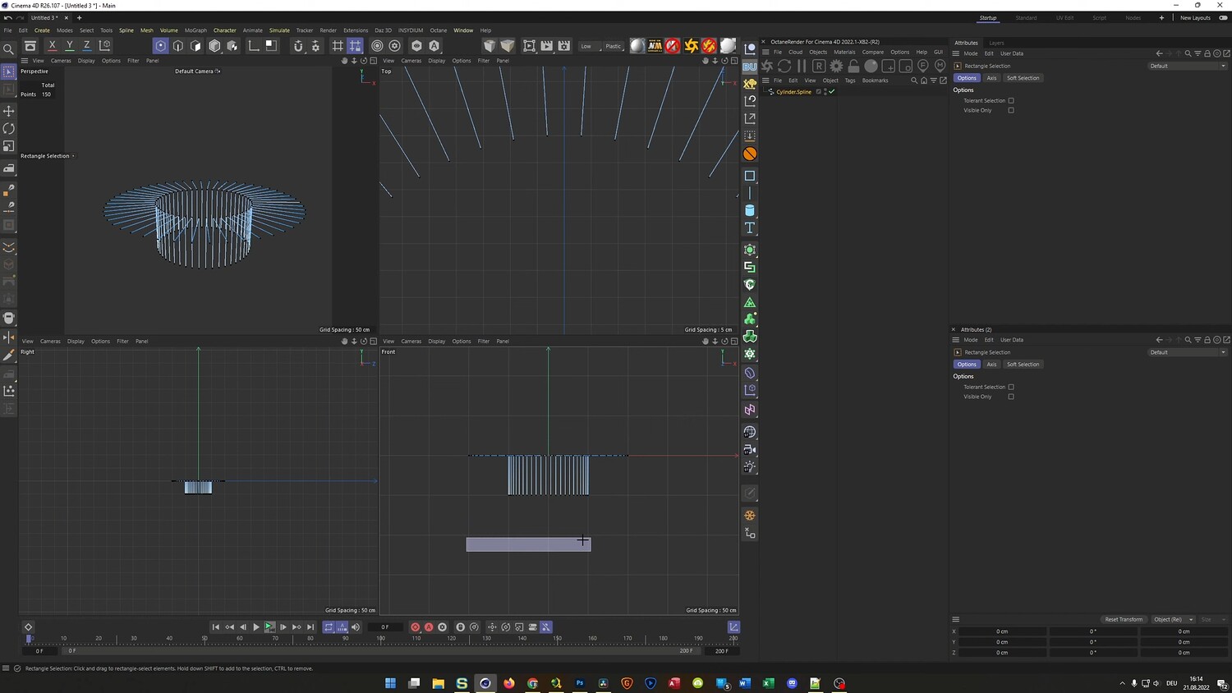
Task: Click Octane pick focus F icon
Action: click(922, 66)
